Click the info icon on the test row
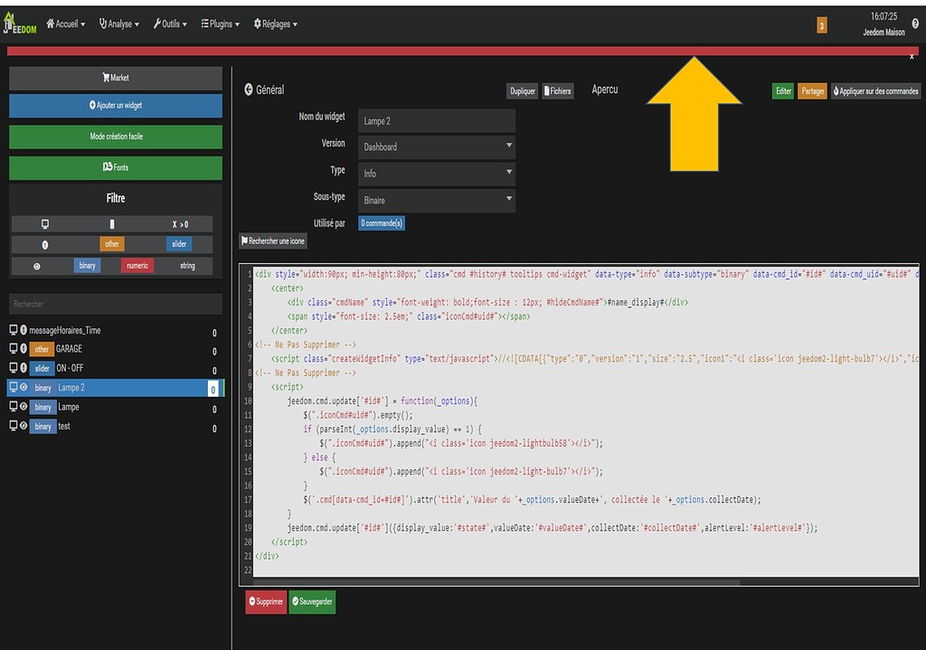The width and height of the screenshot is (926, 650). 24,426
